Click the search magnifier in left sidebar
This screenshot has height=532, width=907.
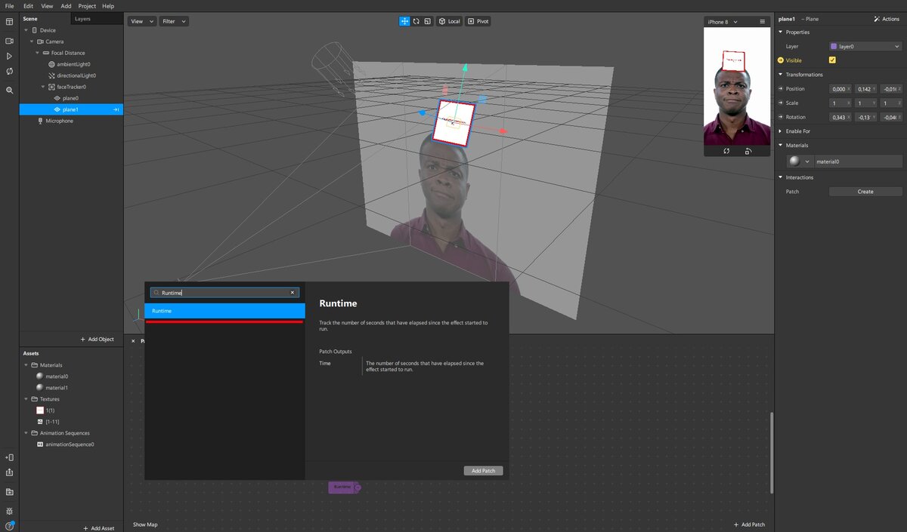tap(9, 90)
